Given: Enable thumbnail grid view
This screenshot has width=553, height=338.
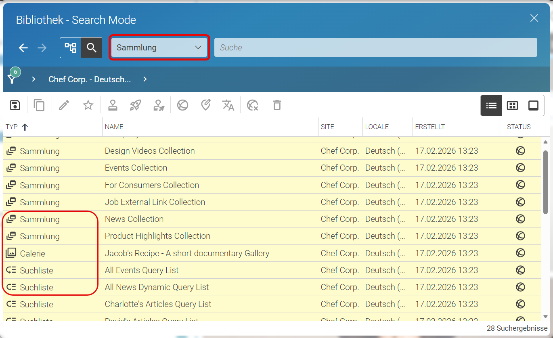Looking at the screenshot, I should tap(512, 106).
